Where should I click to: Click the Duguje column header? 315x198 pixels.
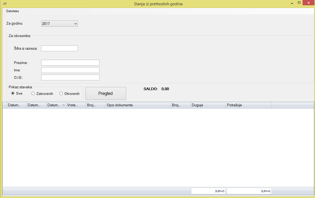click(208, 105)
